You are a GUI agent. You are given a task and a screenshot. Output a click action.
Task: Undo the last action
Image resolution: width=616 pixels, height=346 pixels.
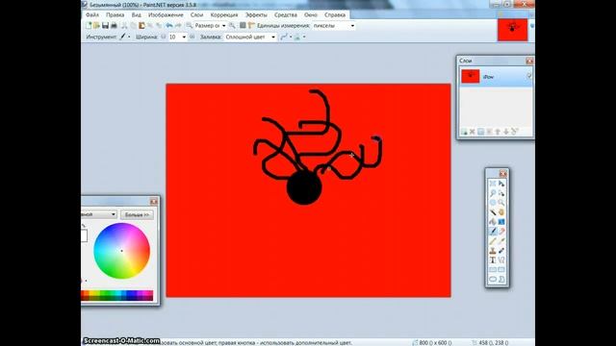click(169, 26)
